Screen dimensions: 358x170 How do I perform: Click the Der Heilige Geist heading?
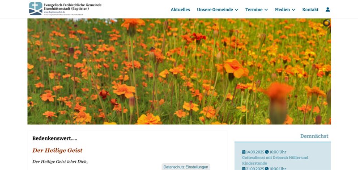(57, 150)
